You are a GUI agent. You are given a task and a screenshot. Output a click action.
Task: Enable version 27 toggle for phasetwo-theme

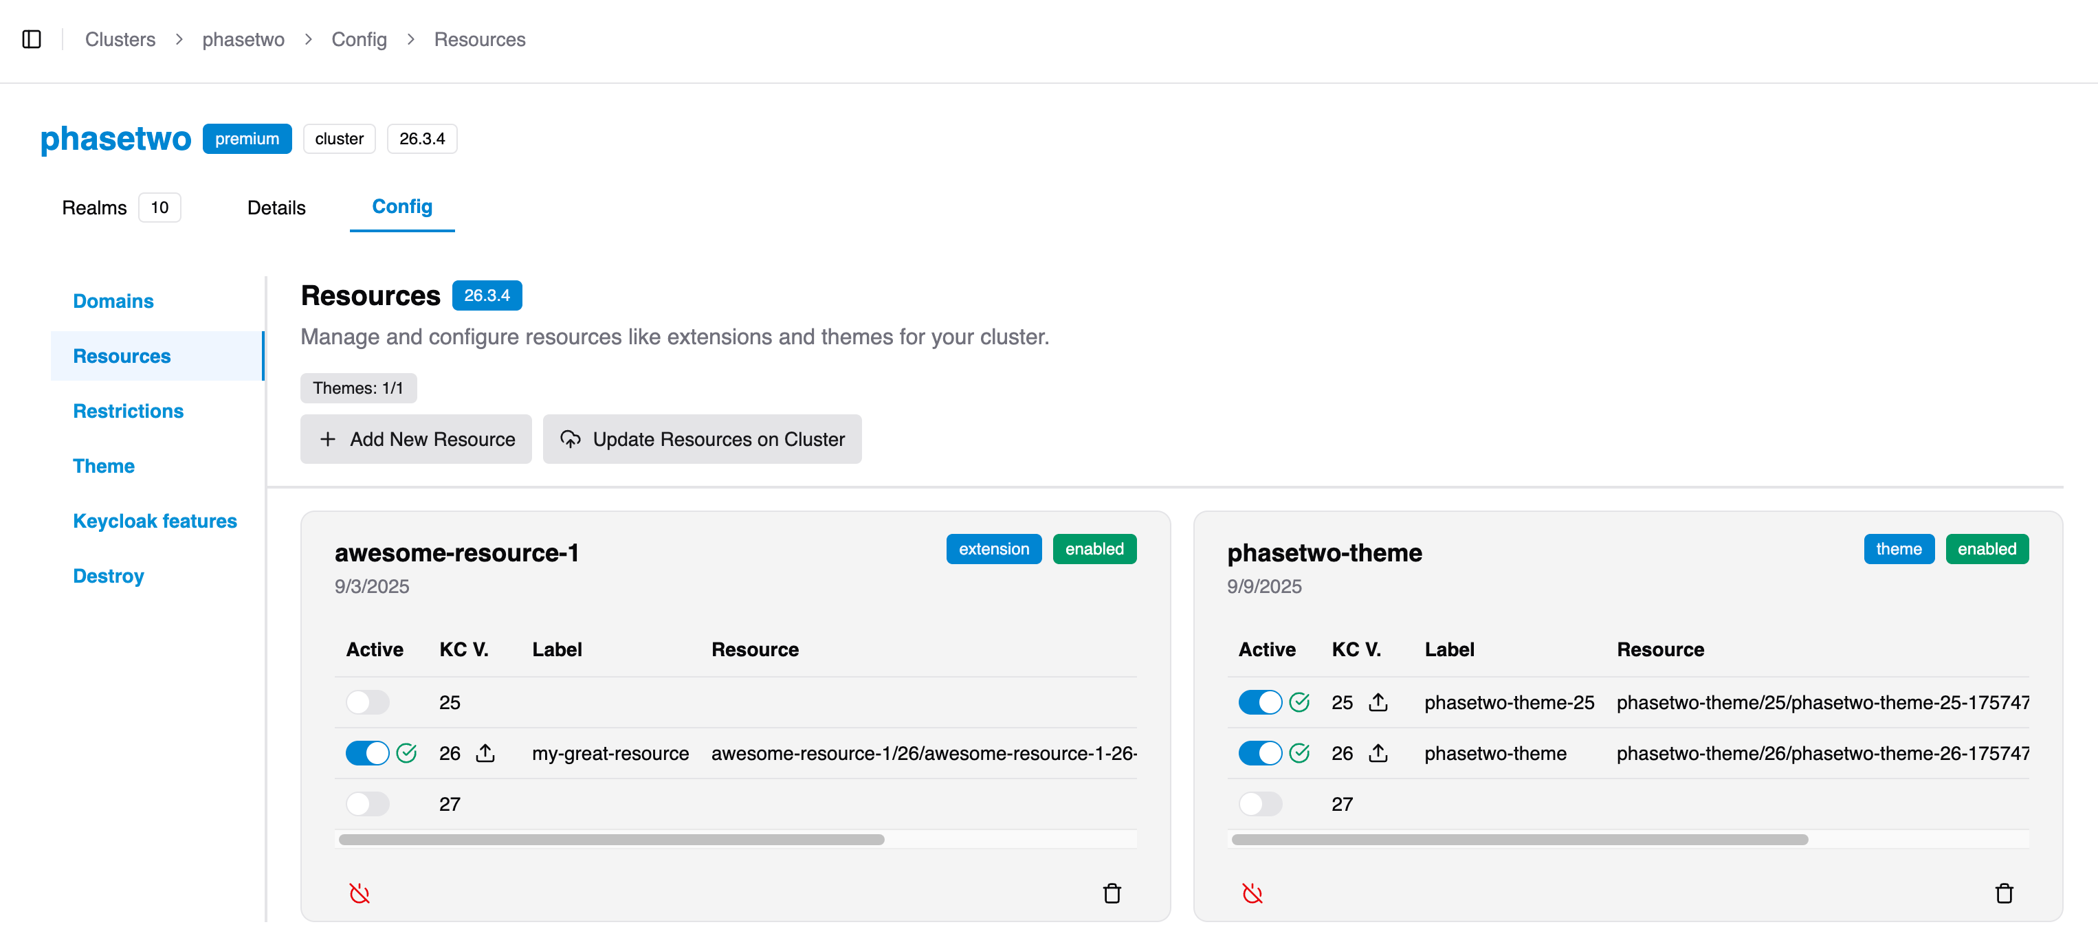(x=1260, y=804)
